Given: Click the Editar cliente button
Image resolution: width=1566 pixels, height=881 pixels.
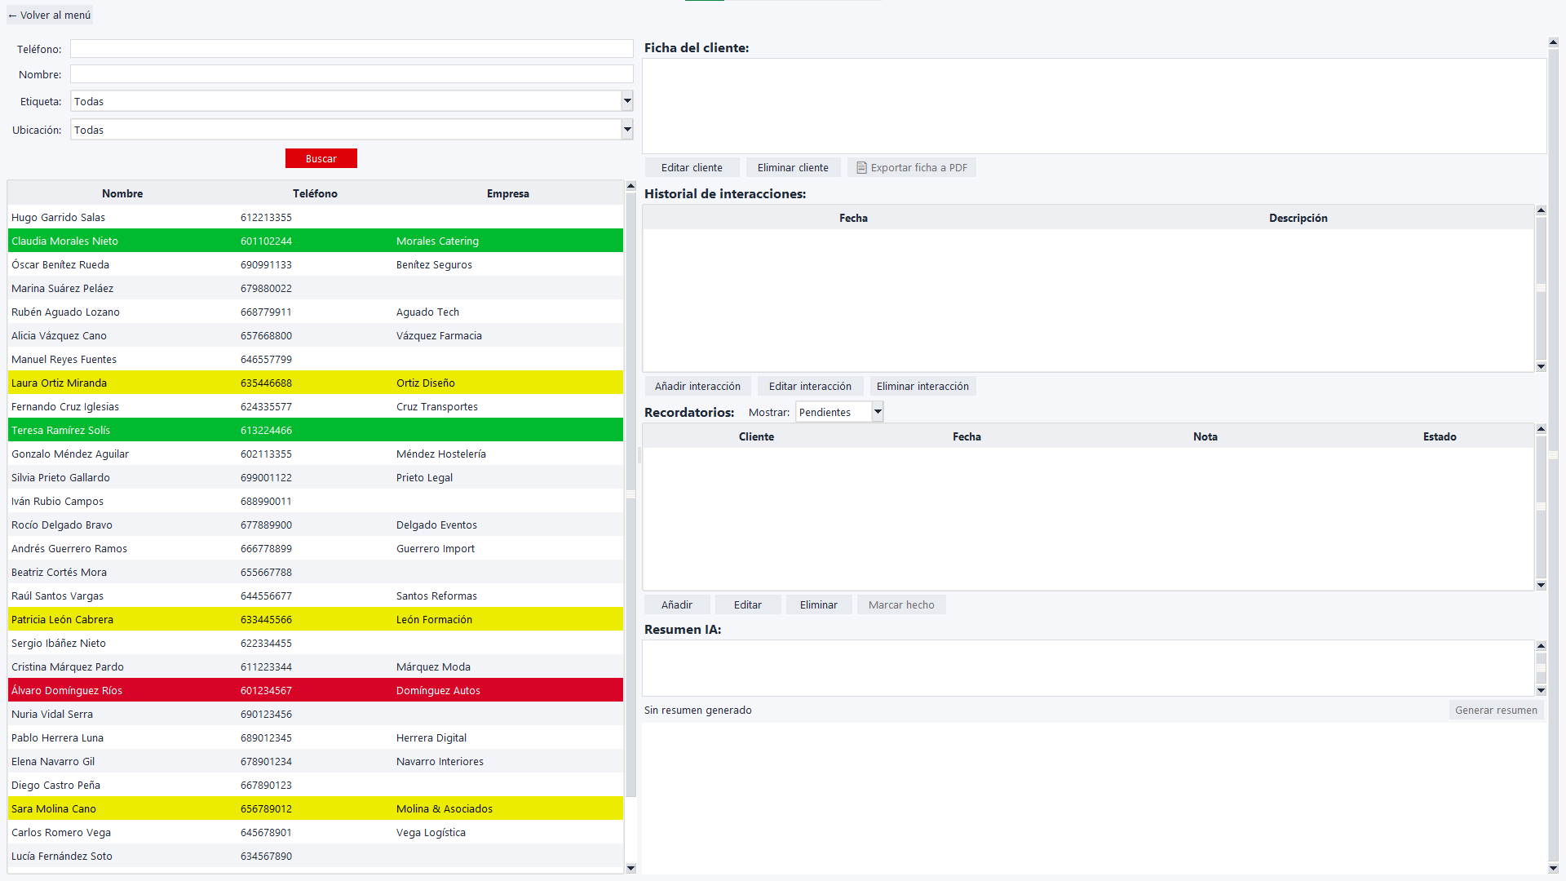Looking at the screenshot, I should click(x=692, y=167).
